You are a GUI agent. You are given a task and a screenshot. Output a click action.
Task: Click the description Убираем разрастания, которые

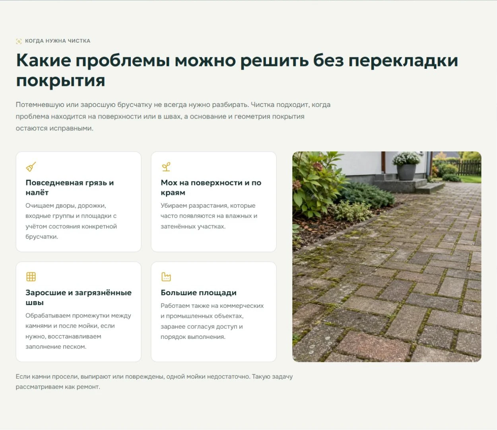[209, 216]
